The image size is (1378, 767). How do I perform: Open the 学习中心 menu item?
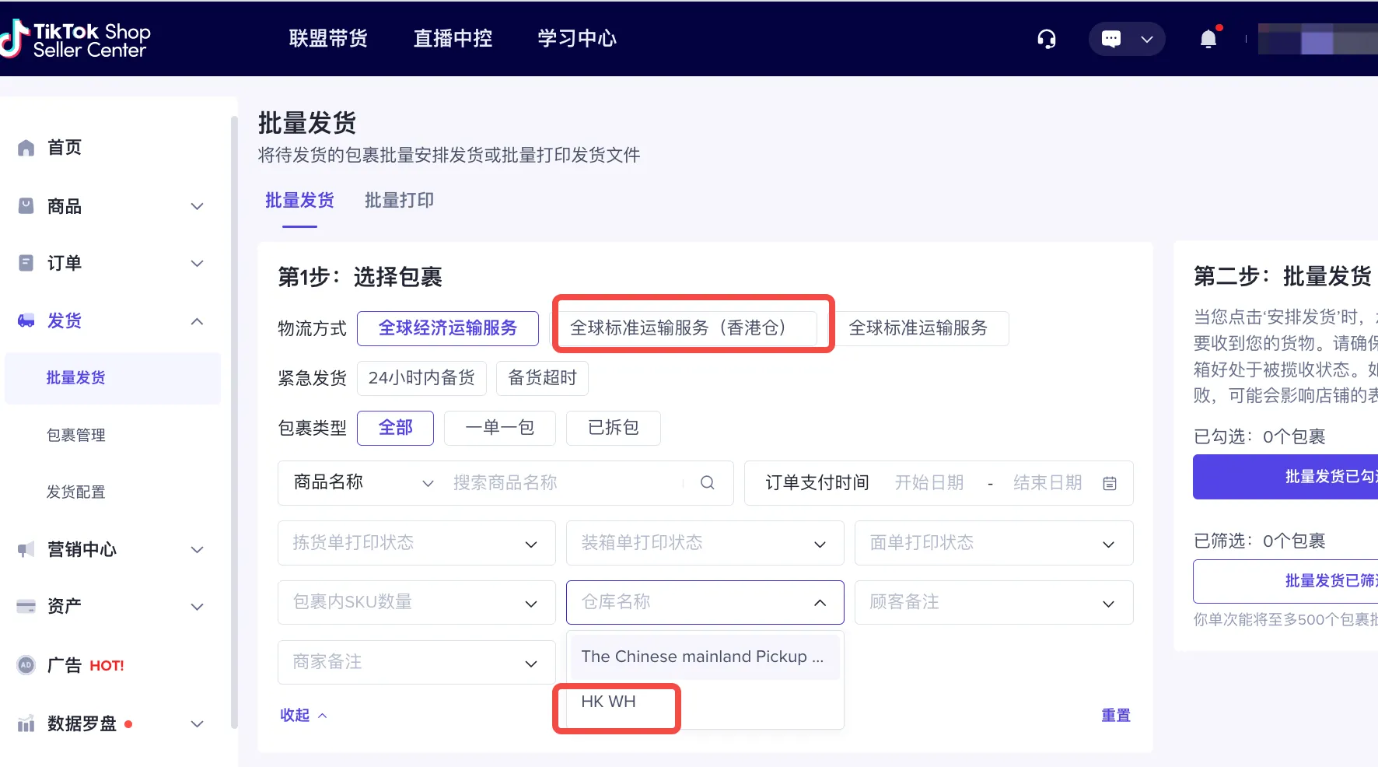575,38
